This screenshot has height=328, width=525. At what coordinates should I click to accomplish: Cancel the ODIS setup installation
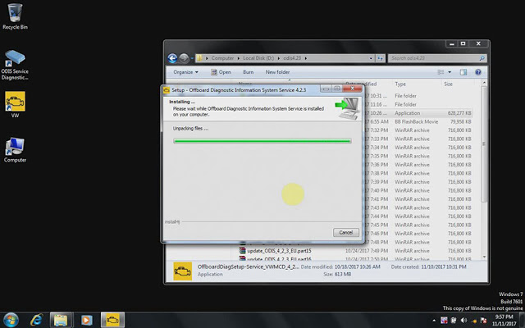coord(346,232)
